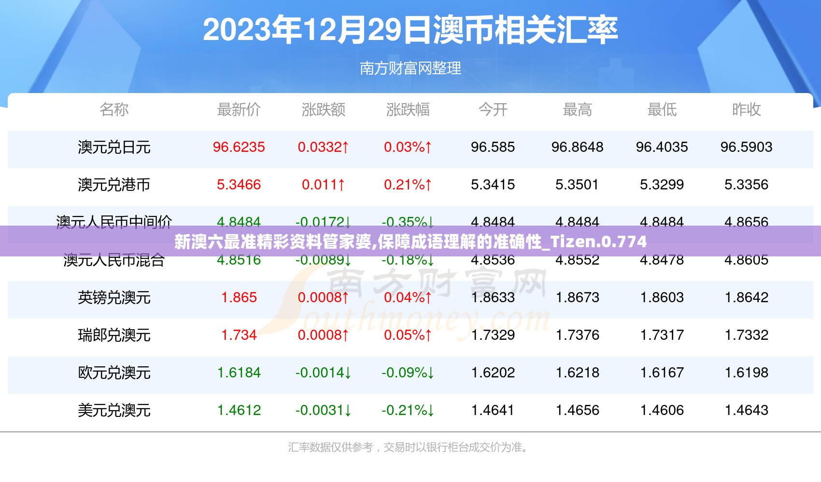Click the latest price 4.8516
821x482 pixels.
click(239, 261)
